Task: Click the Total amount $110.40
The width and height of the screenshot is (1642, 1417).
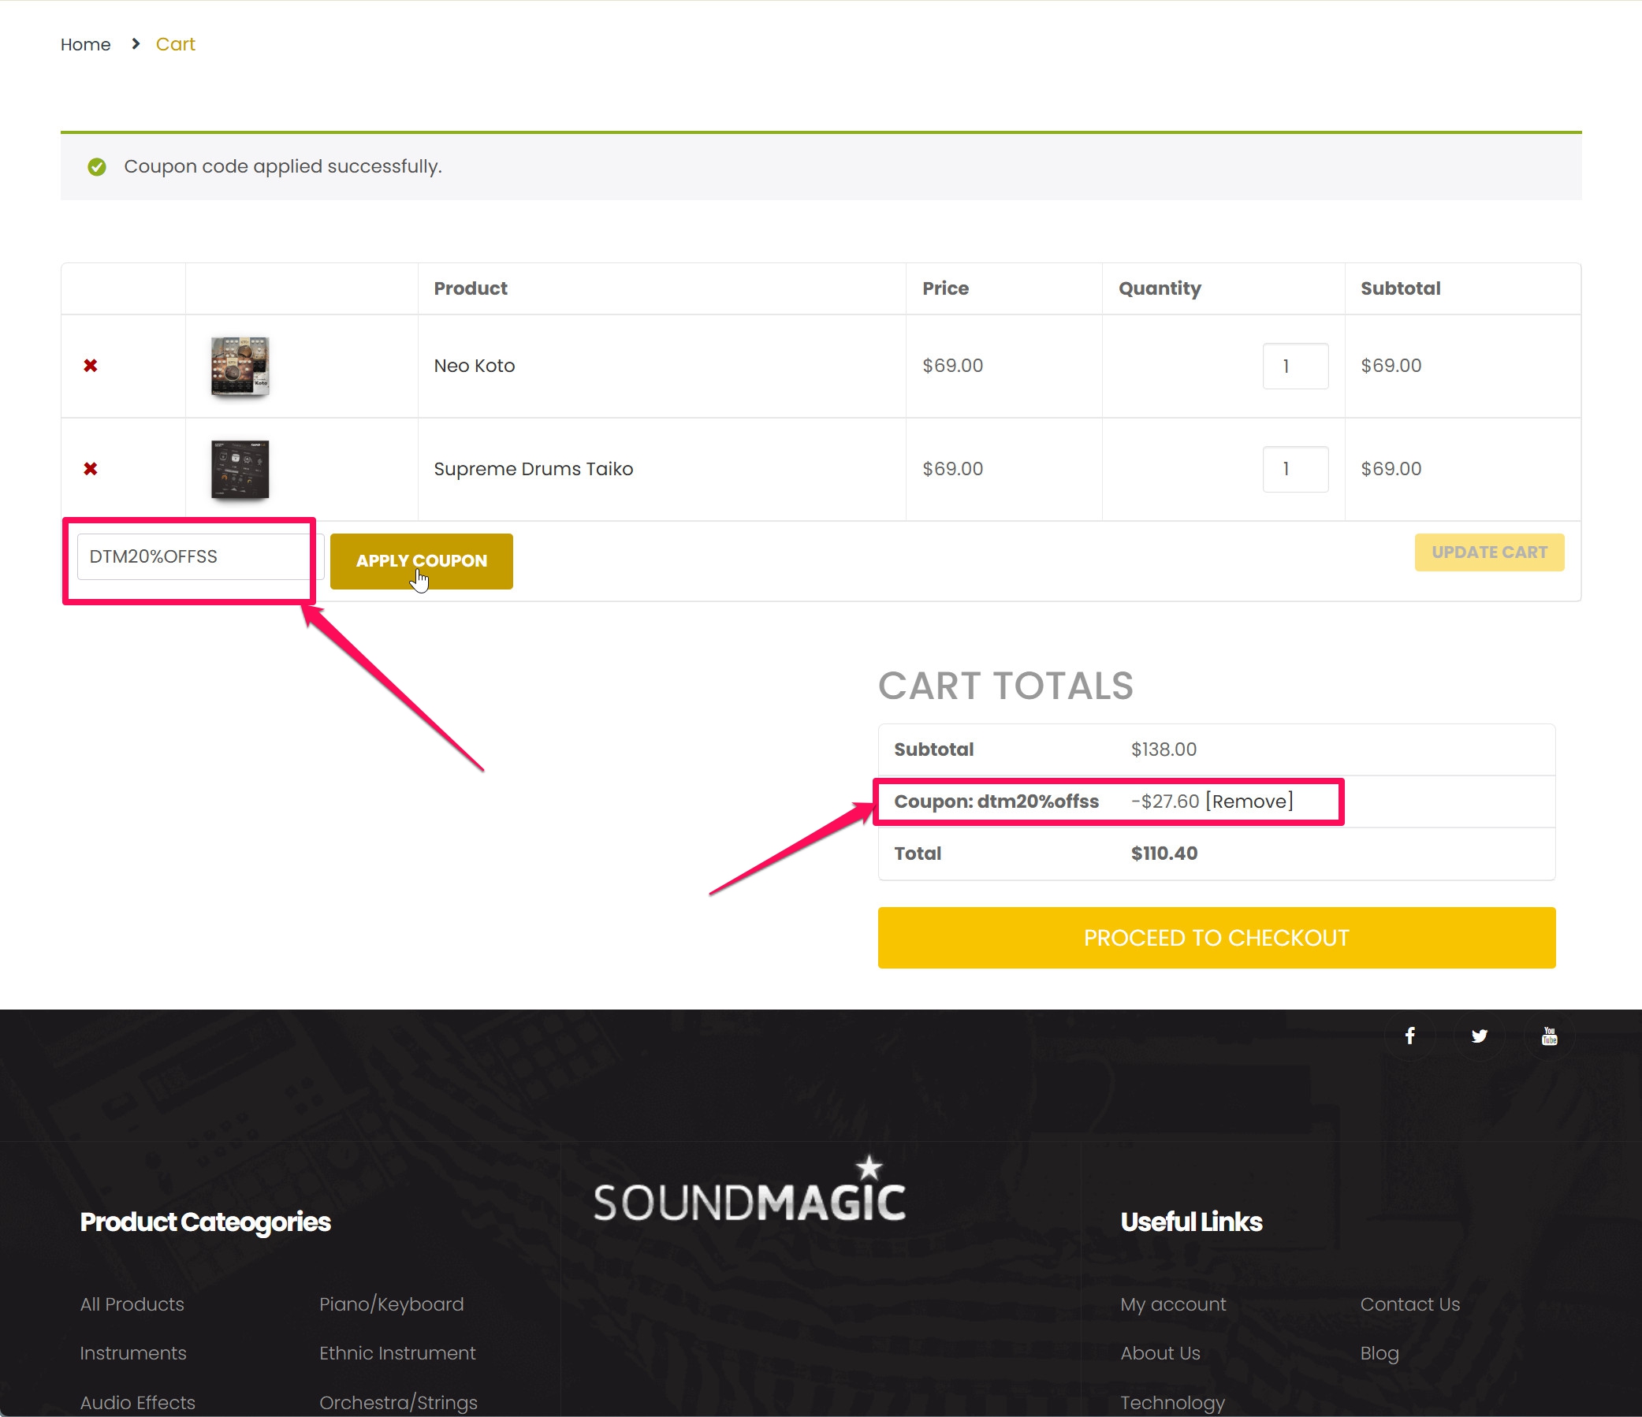Action: point(1164,853)
